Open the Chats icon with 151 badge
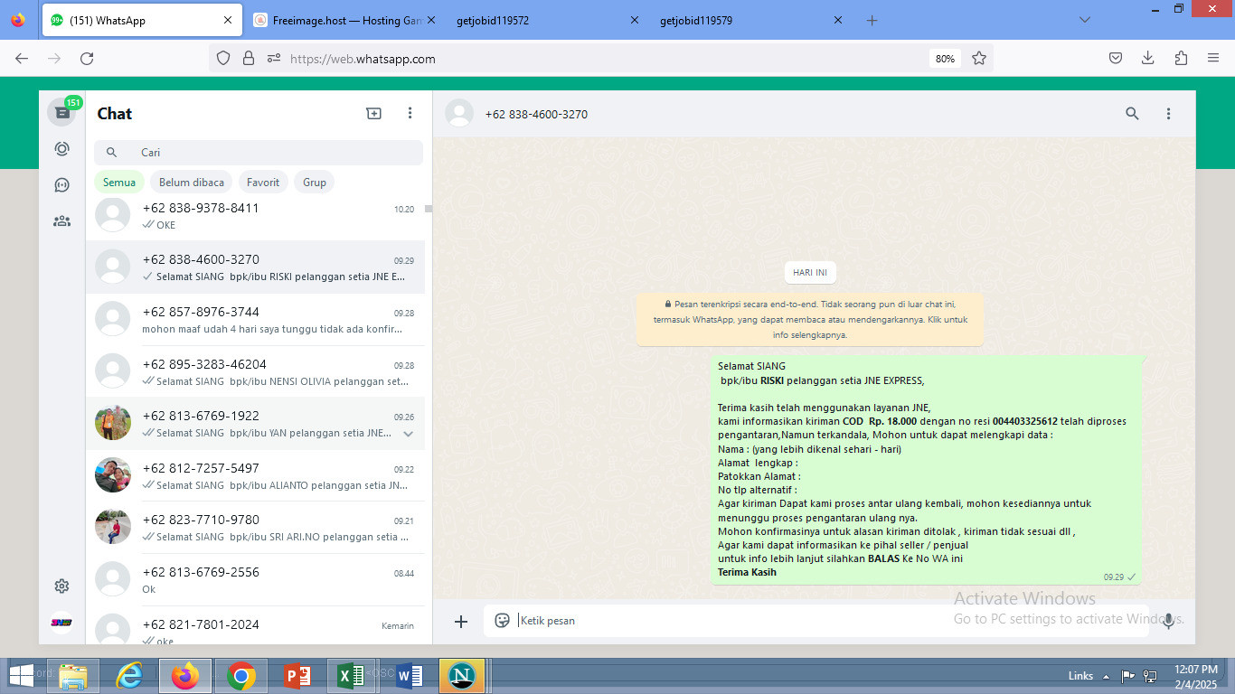Viewport: 1235px width, 694px height. [x=61, y=112]
